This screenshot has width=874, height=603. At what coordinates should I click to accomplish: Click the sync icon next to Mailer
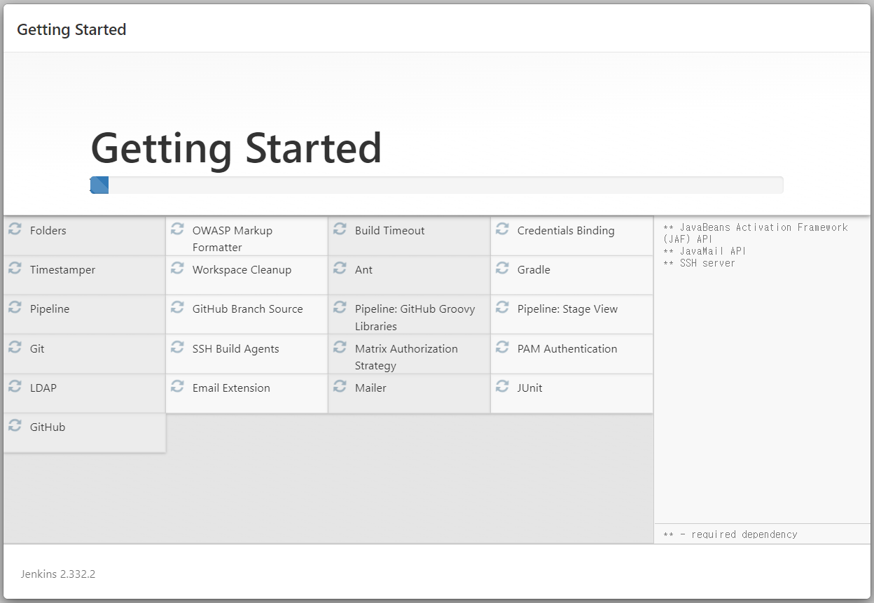pos(340,386)
